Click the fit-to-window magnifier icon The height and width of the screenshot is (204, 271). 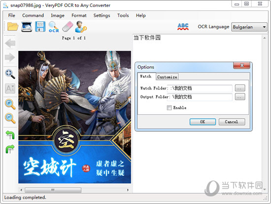click(x=10, y=74)
